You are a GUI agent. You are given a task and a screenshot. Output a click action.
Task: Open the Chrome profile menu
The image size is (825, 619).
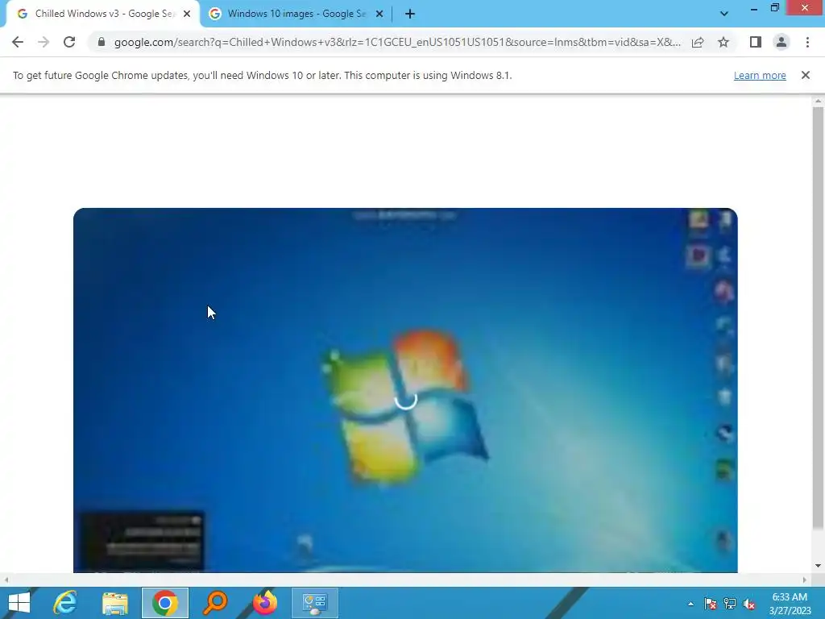point(781,42)
